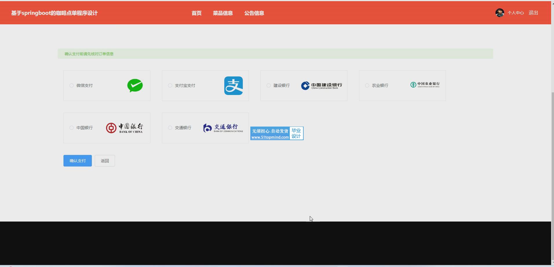Click the 建设银行 label text

tap(282, 86)
